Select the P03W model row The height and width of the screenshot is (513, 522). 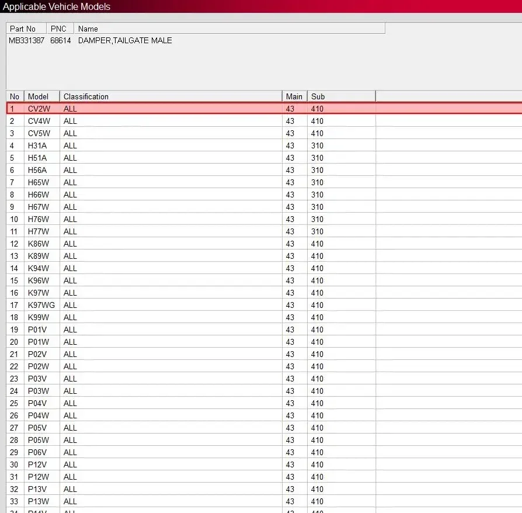pyautogui.click(x=265, y=391)
